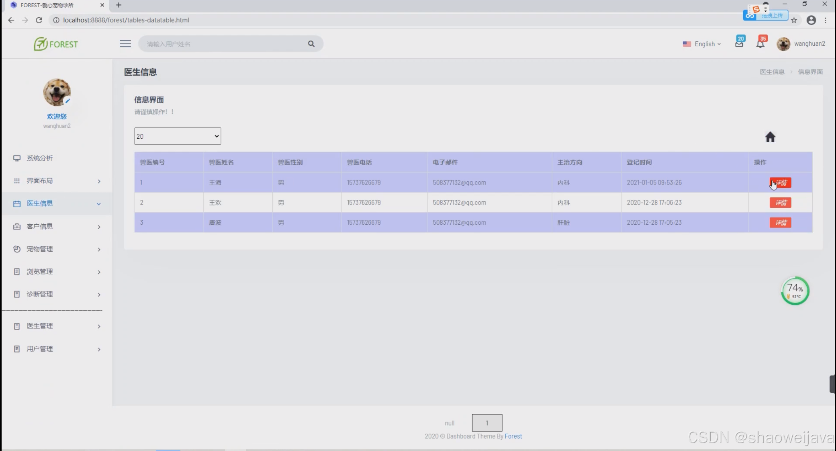Open the mail notifications icon
The image size is (836, 451).
[739, 43]
